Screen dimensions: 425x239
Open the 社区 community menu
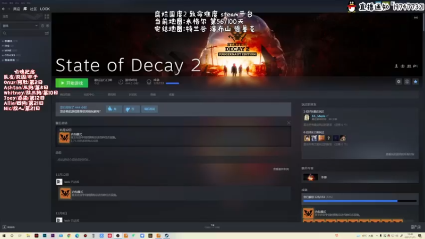pyautogui.click(x=33, y=9)
